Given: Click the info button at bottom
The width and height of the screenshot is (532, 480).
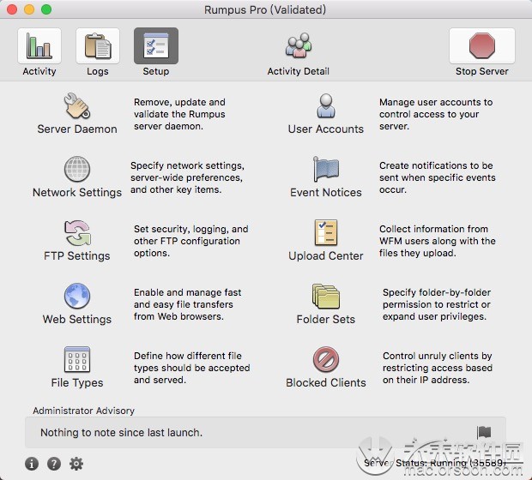Looking at the screenshot, I should pyautogui.click(x=32, y=464).
